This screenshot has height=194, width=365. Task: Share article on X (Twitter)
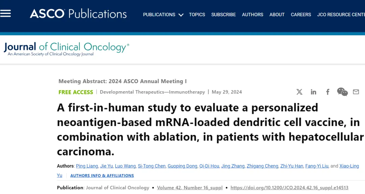[299, 92]
